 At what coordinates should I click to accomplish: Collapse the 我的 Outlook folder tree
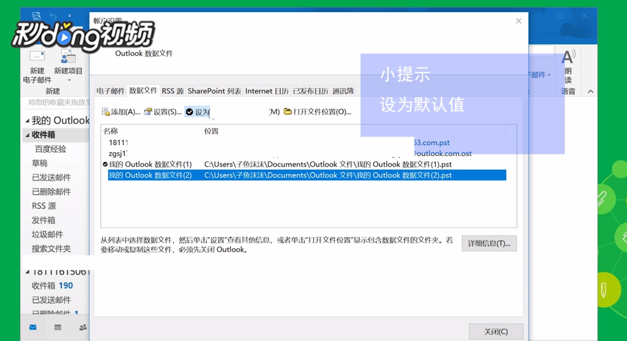pyautogui.click(x=28, y=121)
